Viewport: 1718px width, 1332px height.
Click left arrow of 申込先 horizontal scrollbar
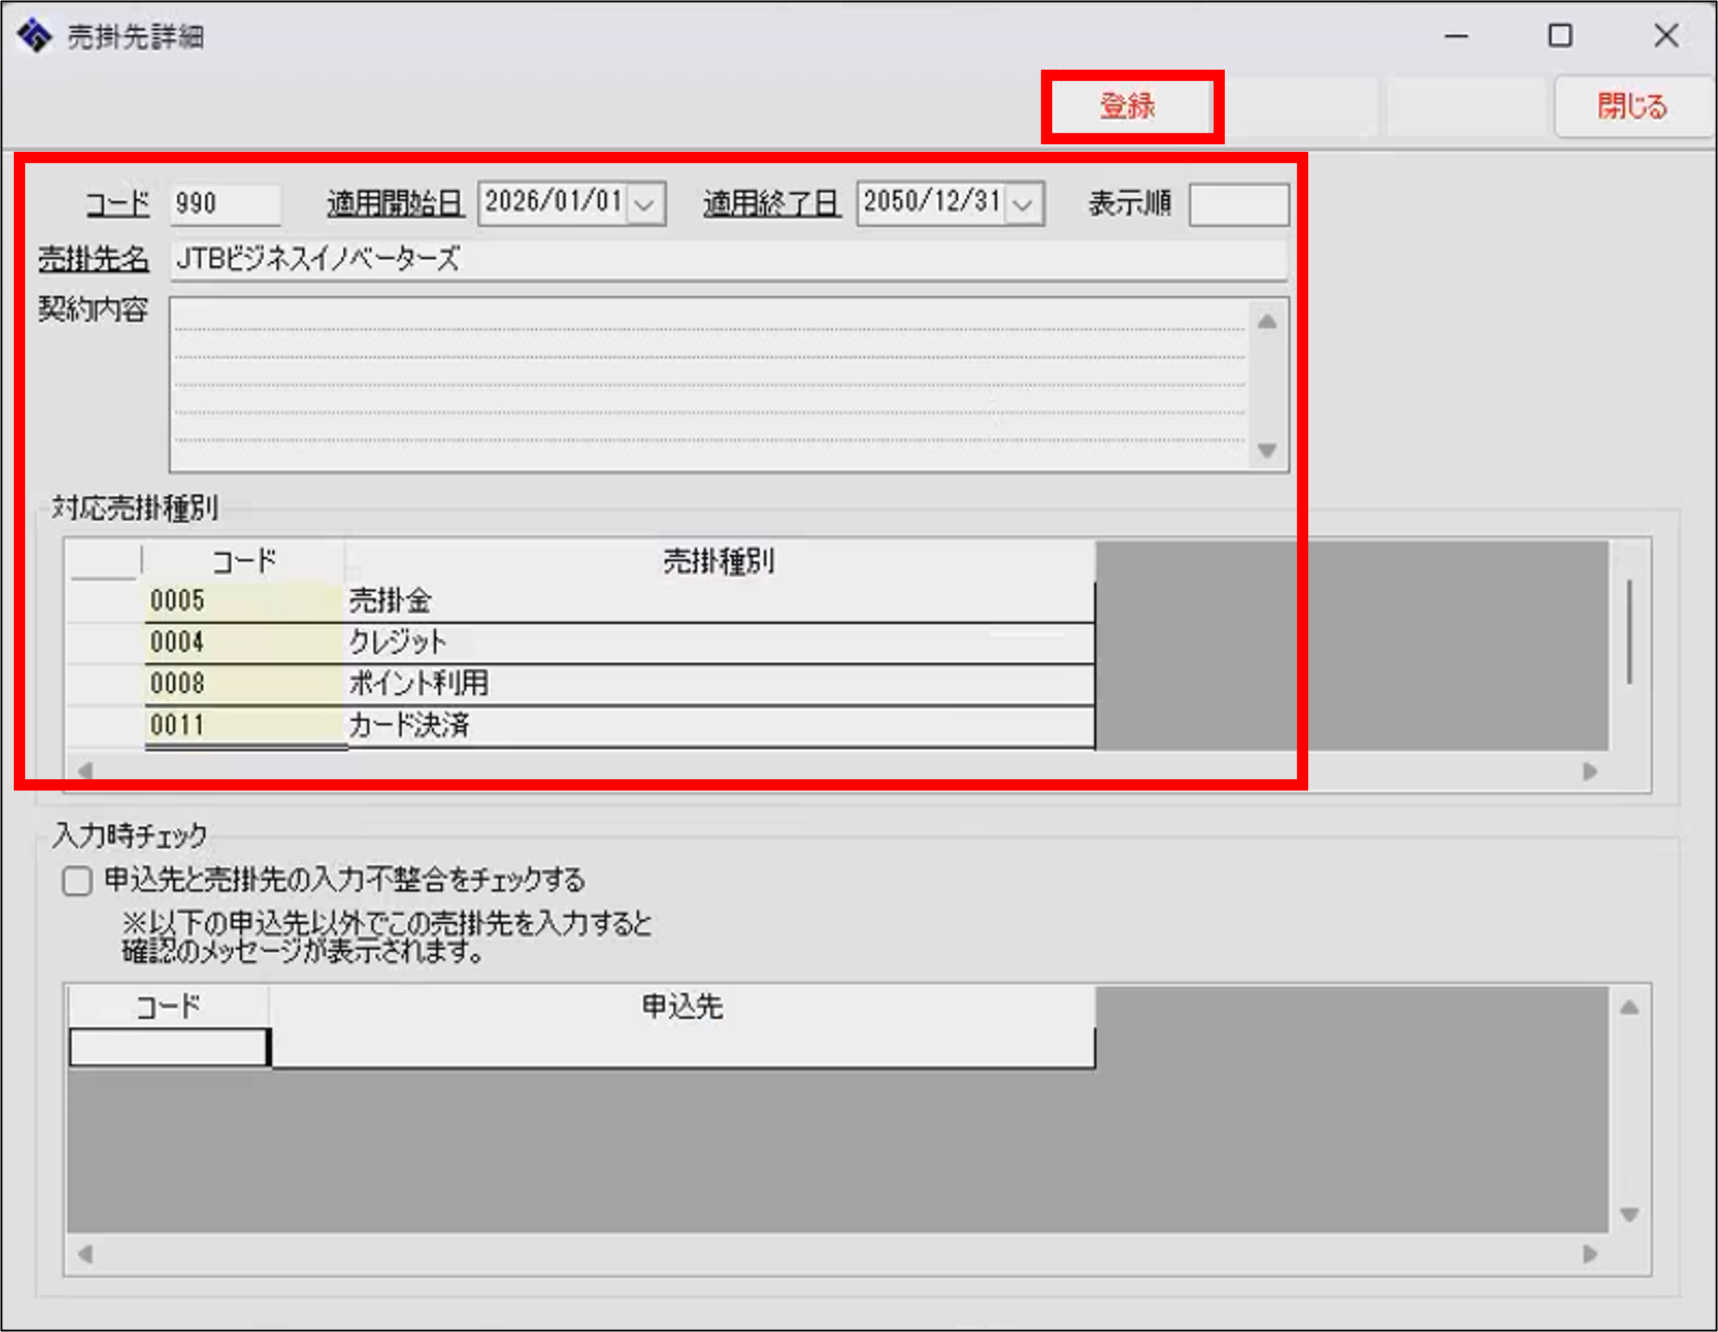coord(85,1254)
